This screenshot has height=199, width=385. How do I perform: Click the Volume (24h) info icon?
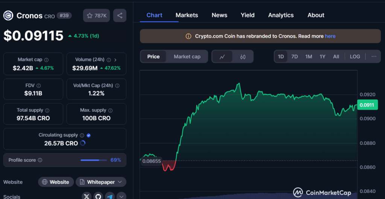[x=109, y=60]
